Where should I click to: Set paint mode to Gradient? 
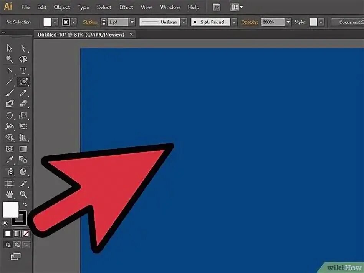click(x=17, y=234)
